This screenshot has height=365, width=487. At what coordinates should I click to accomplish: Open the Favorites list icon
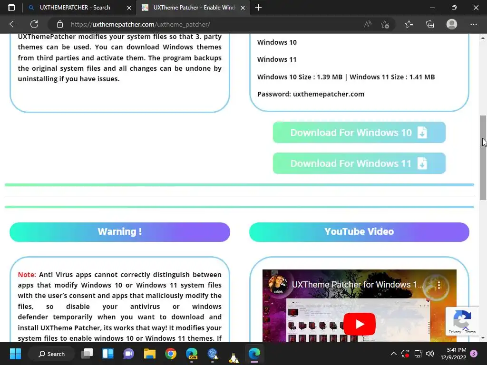tap(409, 24)
